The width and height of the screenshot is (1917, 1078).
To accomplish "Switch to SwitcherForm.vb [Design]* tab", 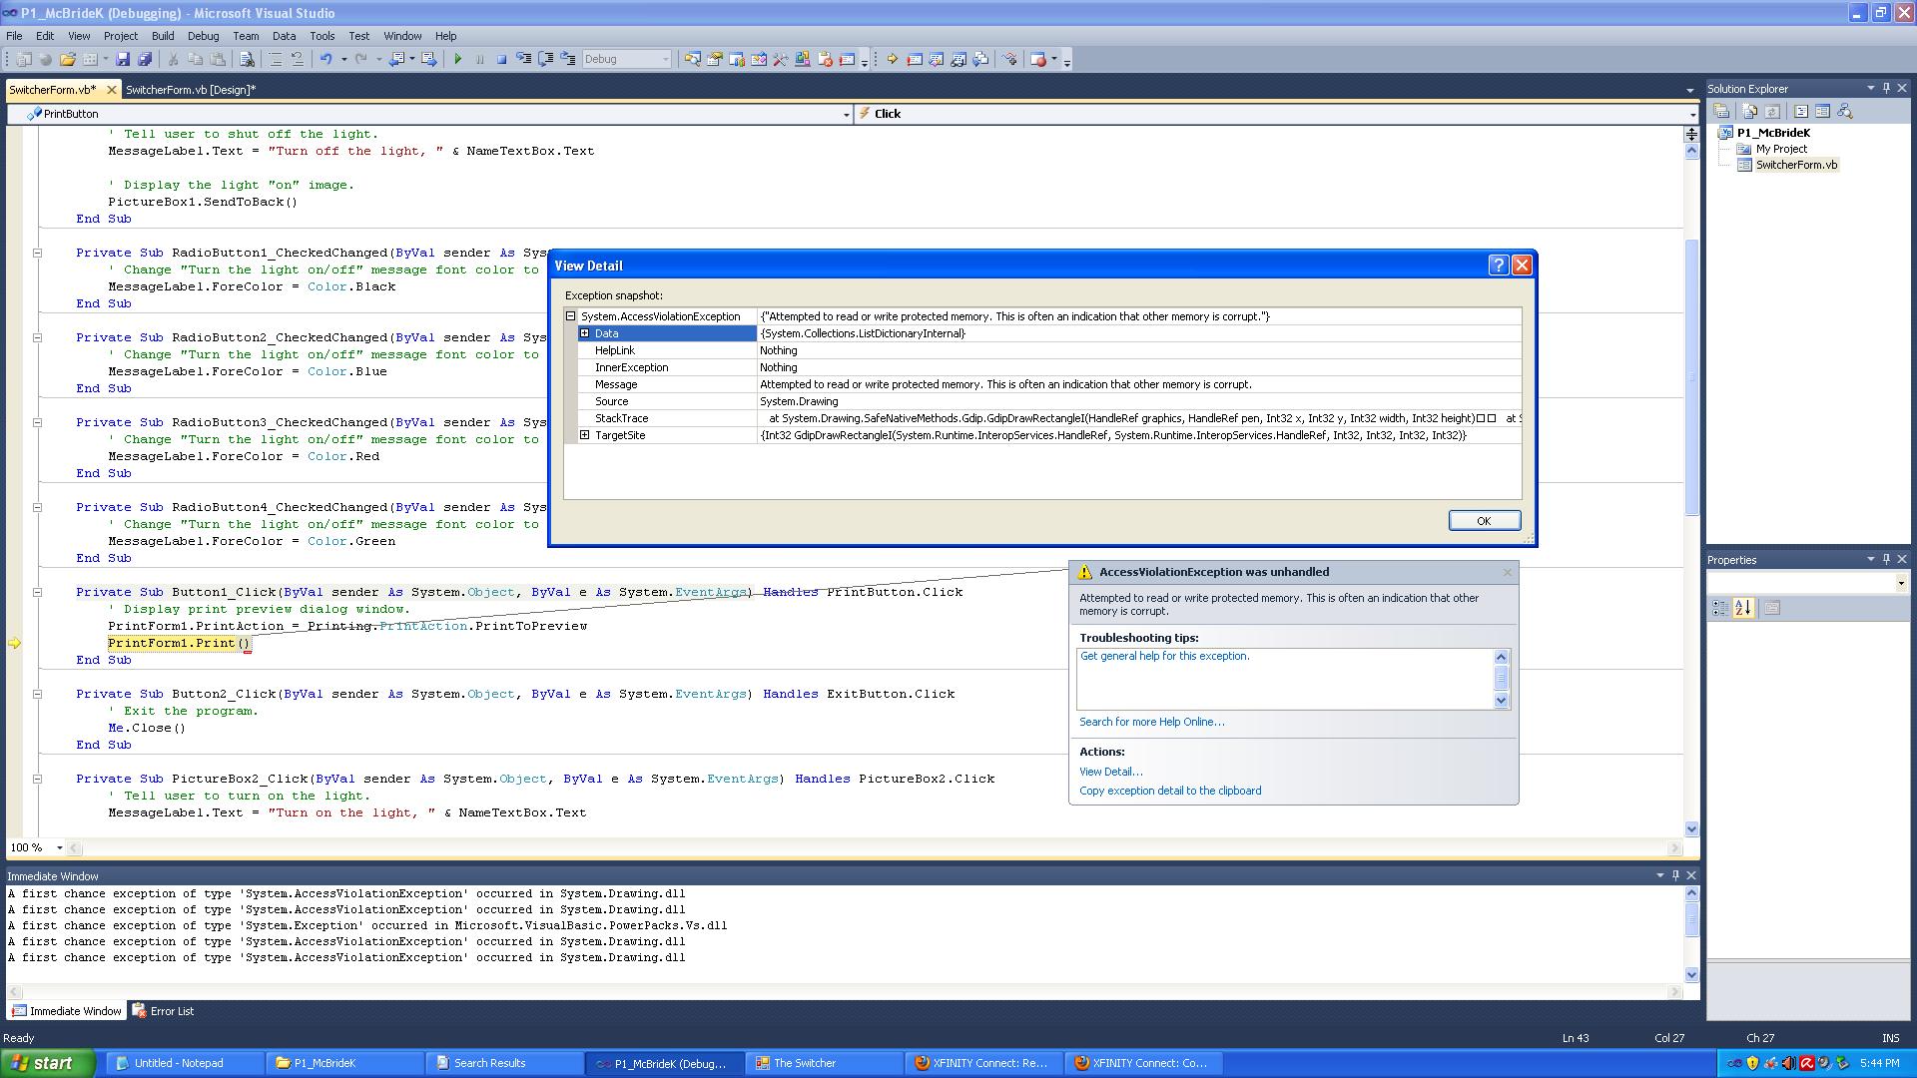I will [190, 90].
